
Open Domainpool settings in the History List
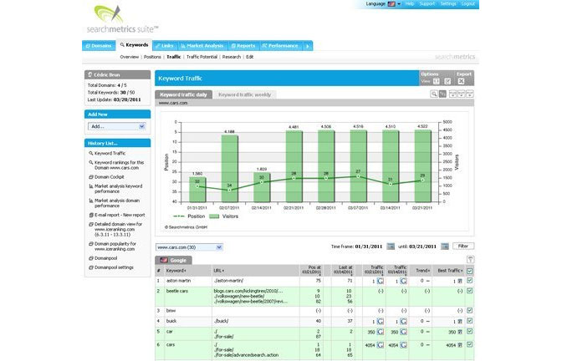(x=114, y=267)
